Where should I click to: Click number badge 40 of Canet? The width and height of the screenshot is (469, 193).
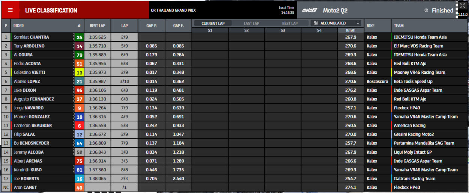click(x=79, y=187)
